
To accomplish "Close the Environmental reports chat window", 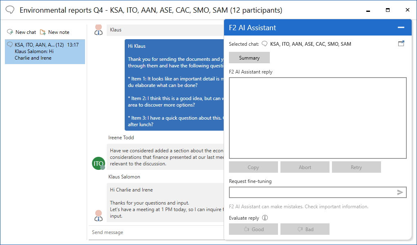I will click(408, 10).
